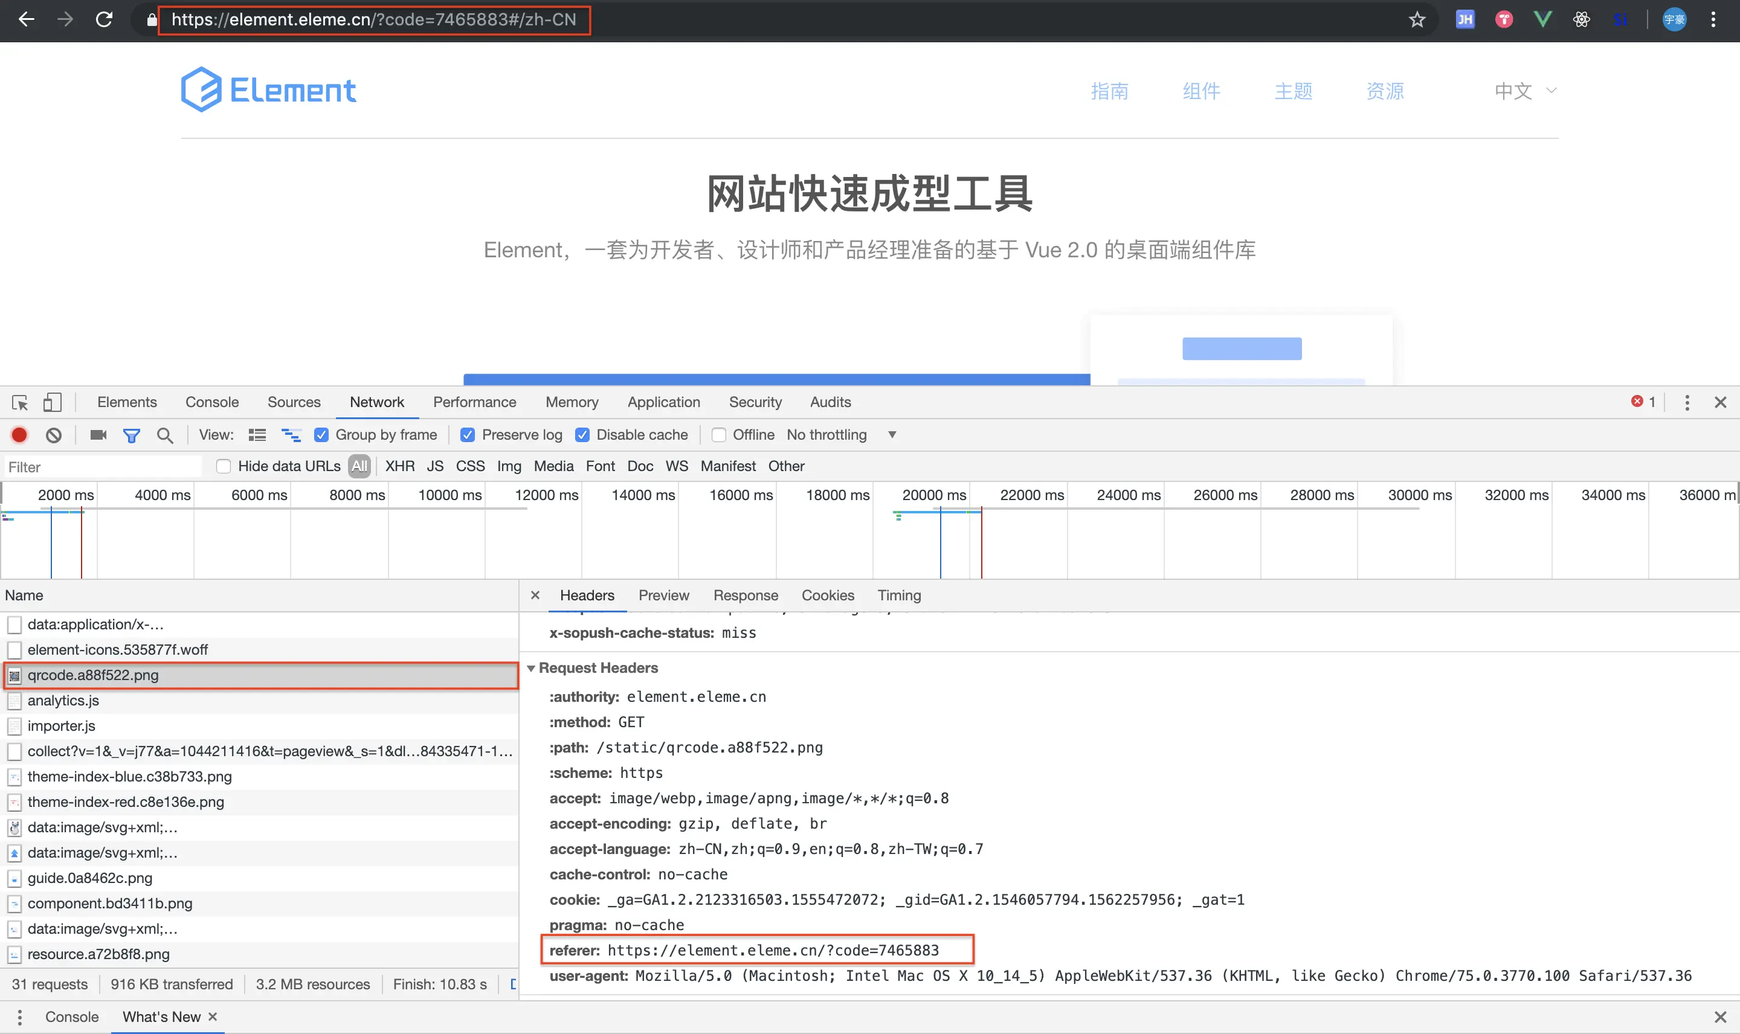This screenshot has height=1034, width=1740.
Task: Bookmark page with star icon
Action: (x=1417, y=19)
